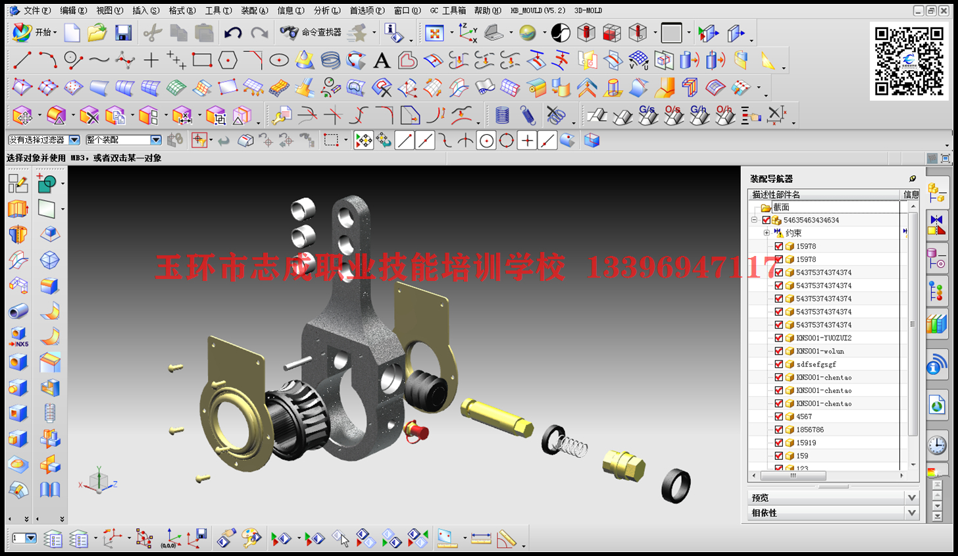The image size is (958, 556).
Task: Open the 视图(V) View menu
Action: coord(109,11)
